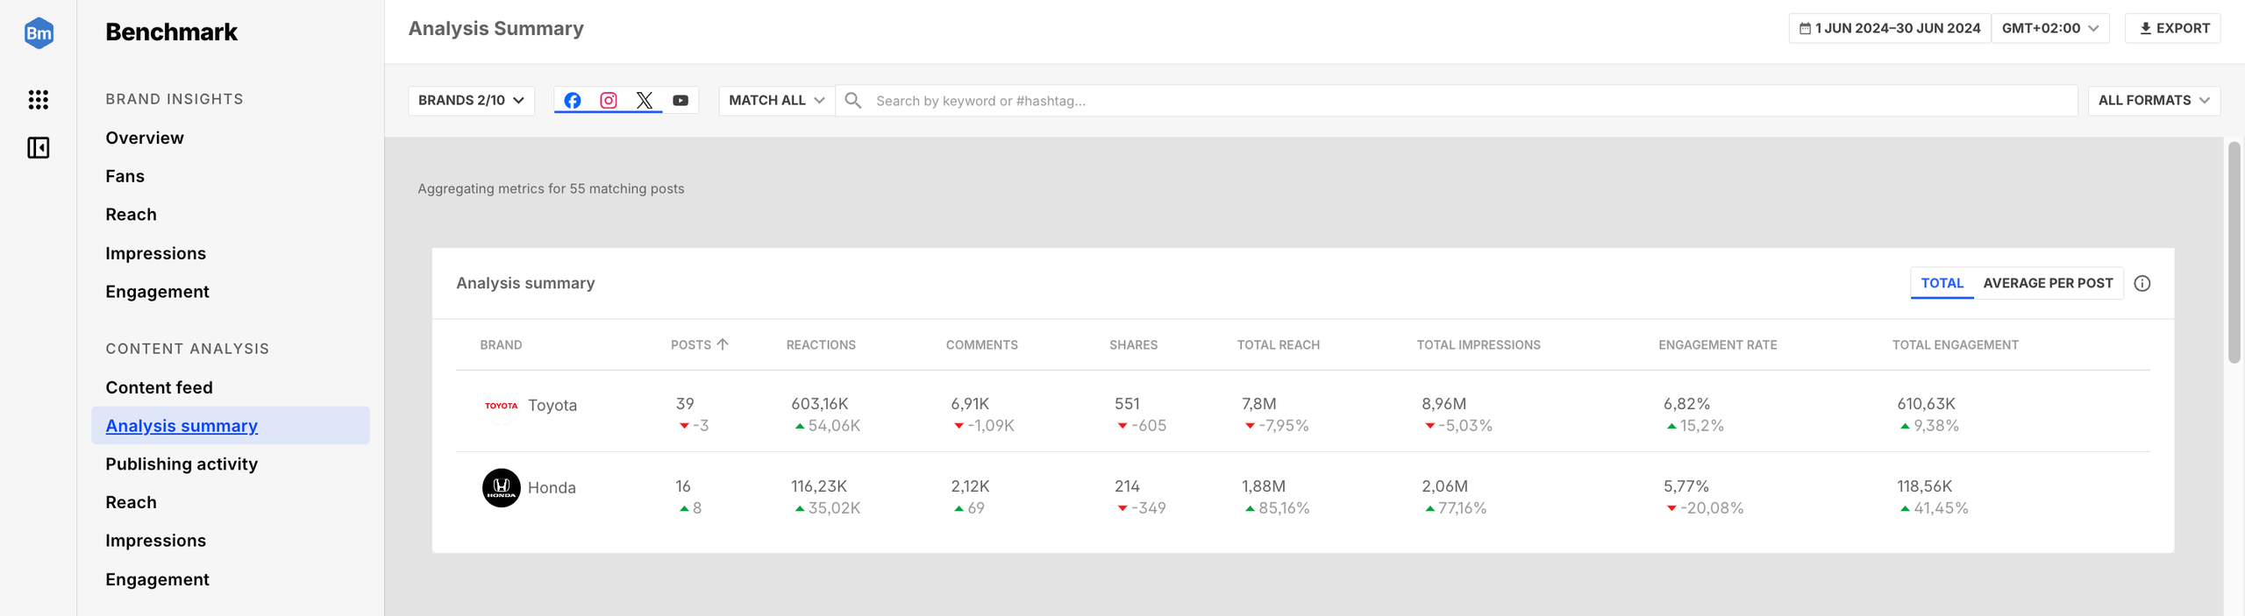Toggle the Instagram network filter
This screenshot has width=2245, height=616.
608,101
